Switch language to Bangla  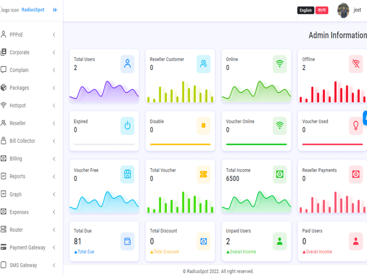click(322, 10)
